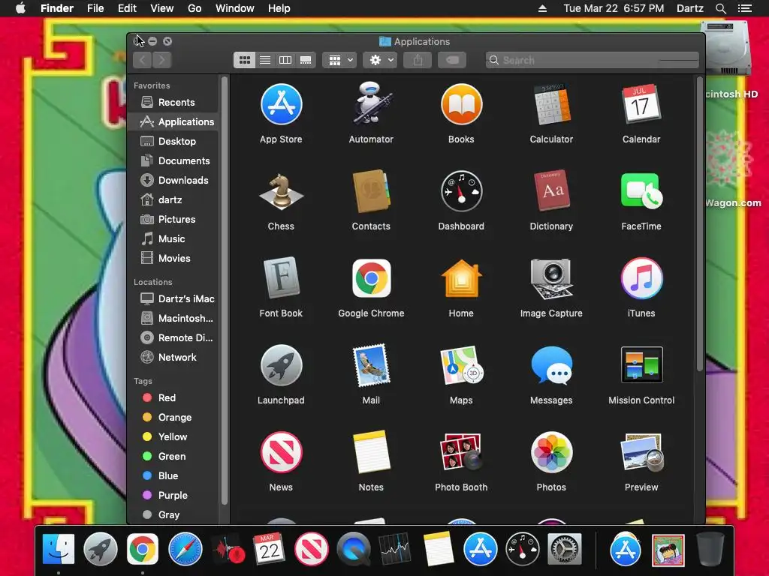Viewport: 769px width, 576px height.
Task: Select Google Chrome in Applications folder
Action: [x=371, y=278]
